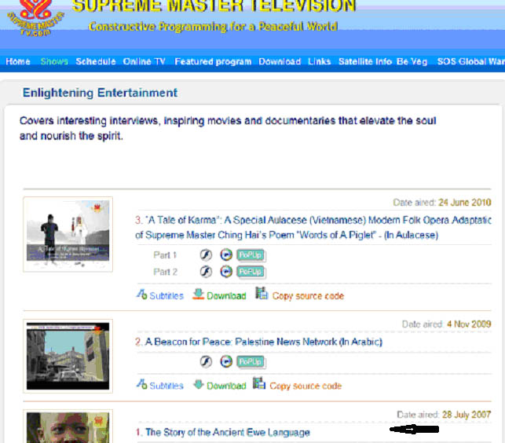
Task: Open A Tale of Karma video thumbnail
Action: tap(68, 234)
